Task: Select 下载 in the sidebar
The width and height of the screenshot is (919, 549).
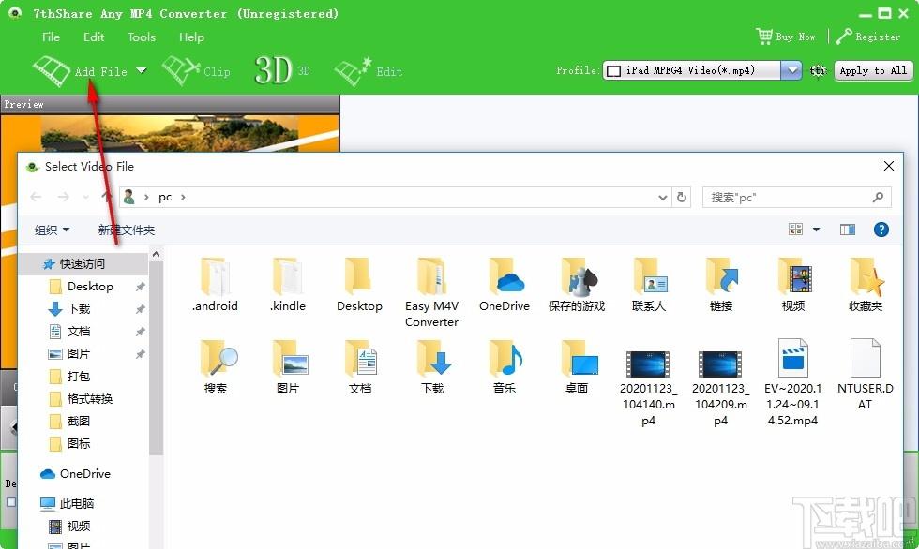Action: 79,308
